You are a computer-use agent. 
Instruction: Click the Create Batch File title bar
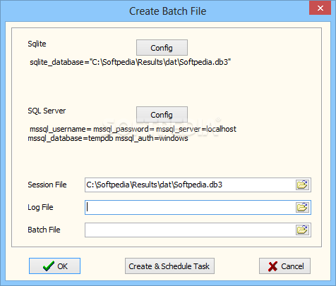click(x=168, y=11)
